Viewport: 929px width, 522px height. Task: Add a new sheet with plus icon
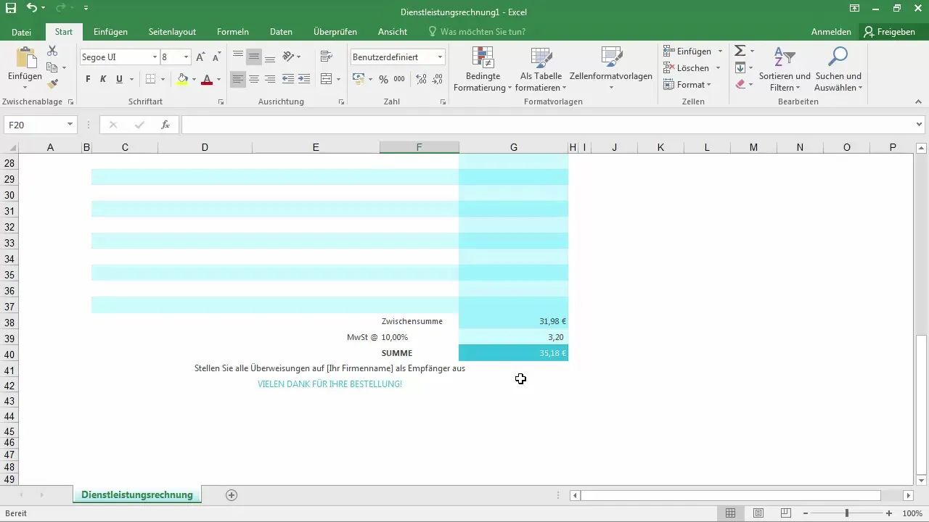click(232, 495)
